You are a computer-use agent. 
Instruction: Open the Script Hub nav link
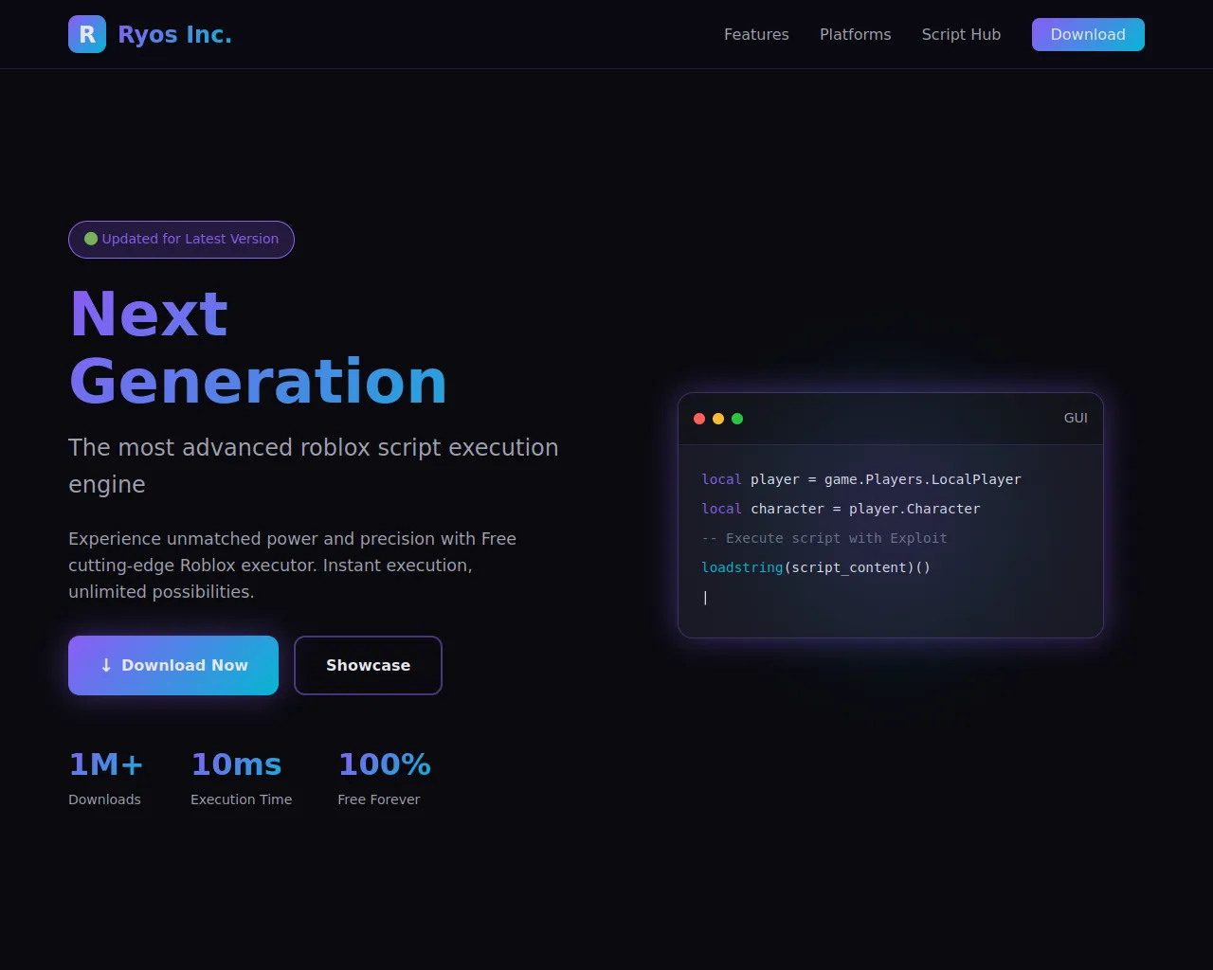[961, 34]
